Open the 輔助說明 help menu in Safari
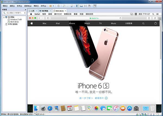This screenshot has height=116, width=163. 89,14
